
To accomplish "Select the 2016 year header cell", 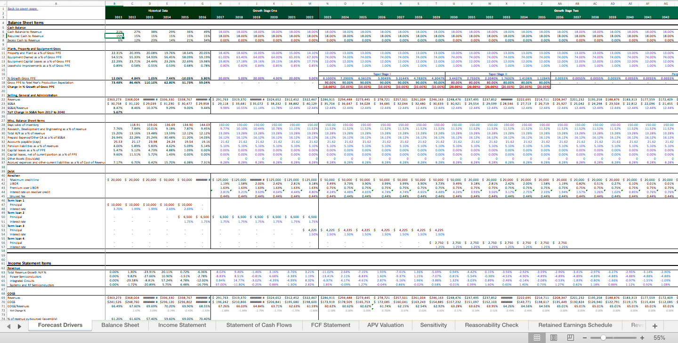I will 203,17.
